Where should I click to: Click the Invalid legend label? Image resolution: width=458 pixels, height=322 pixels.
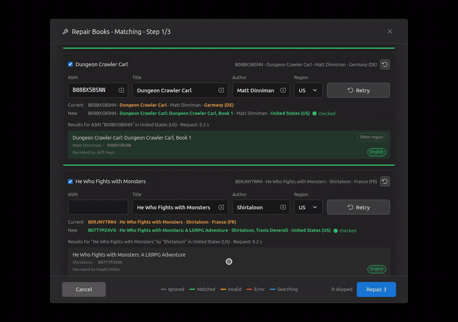pyautogui.click(x=235, y=289)
